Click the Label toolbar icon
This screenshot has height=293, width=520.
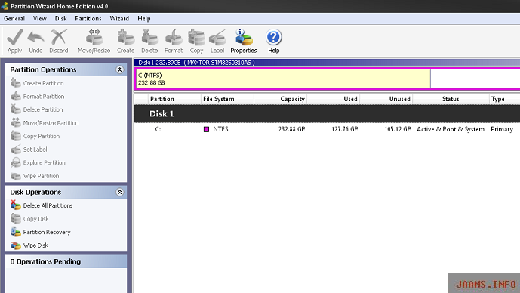(217, 37)
